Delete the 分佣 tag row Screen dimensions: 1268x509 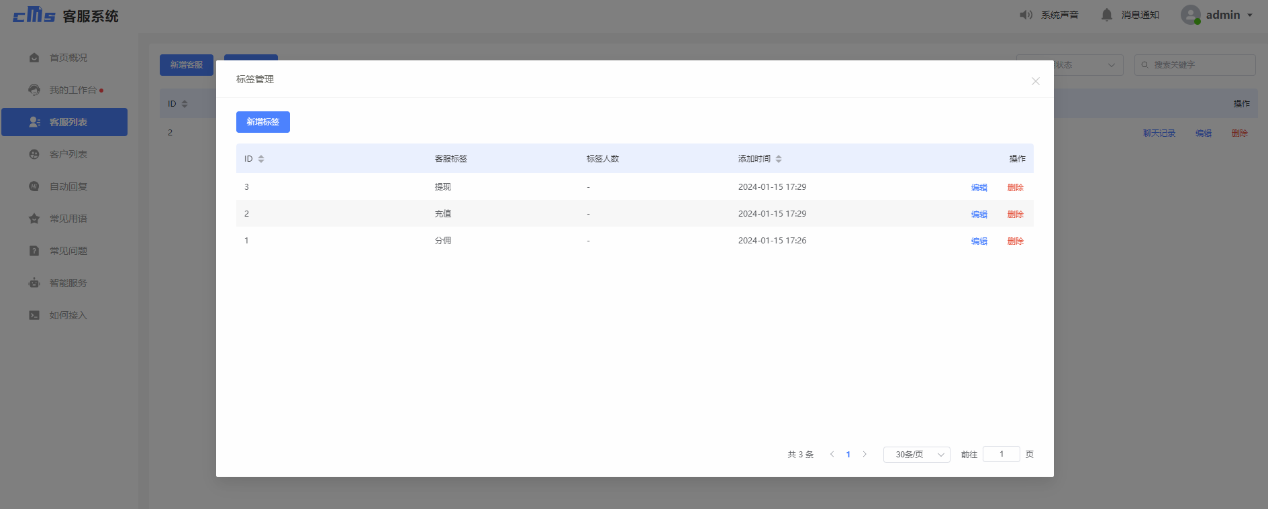(x=1016, y=241)
